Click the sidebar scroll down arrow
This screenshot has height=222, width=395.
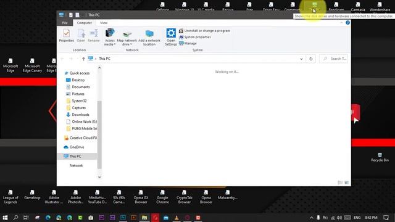(99, 177)
